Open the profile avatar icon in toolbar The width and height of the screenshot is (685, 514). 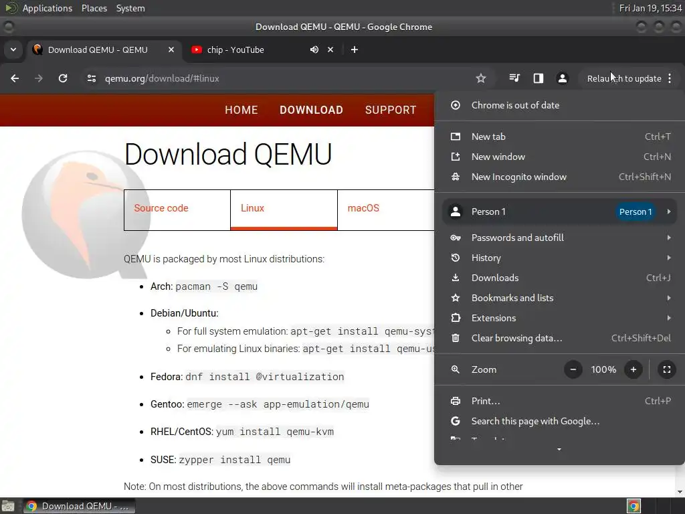coord(562,78)
